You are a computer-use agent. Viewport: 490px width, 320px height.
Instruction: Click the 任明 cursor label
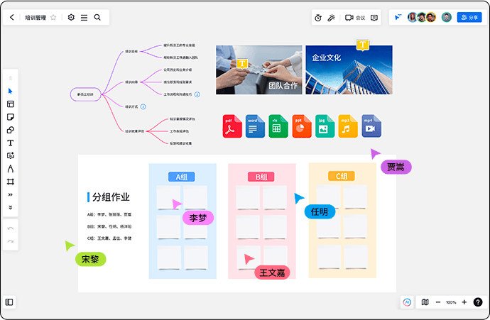point(320,211)
